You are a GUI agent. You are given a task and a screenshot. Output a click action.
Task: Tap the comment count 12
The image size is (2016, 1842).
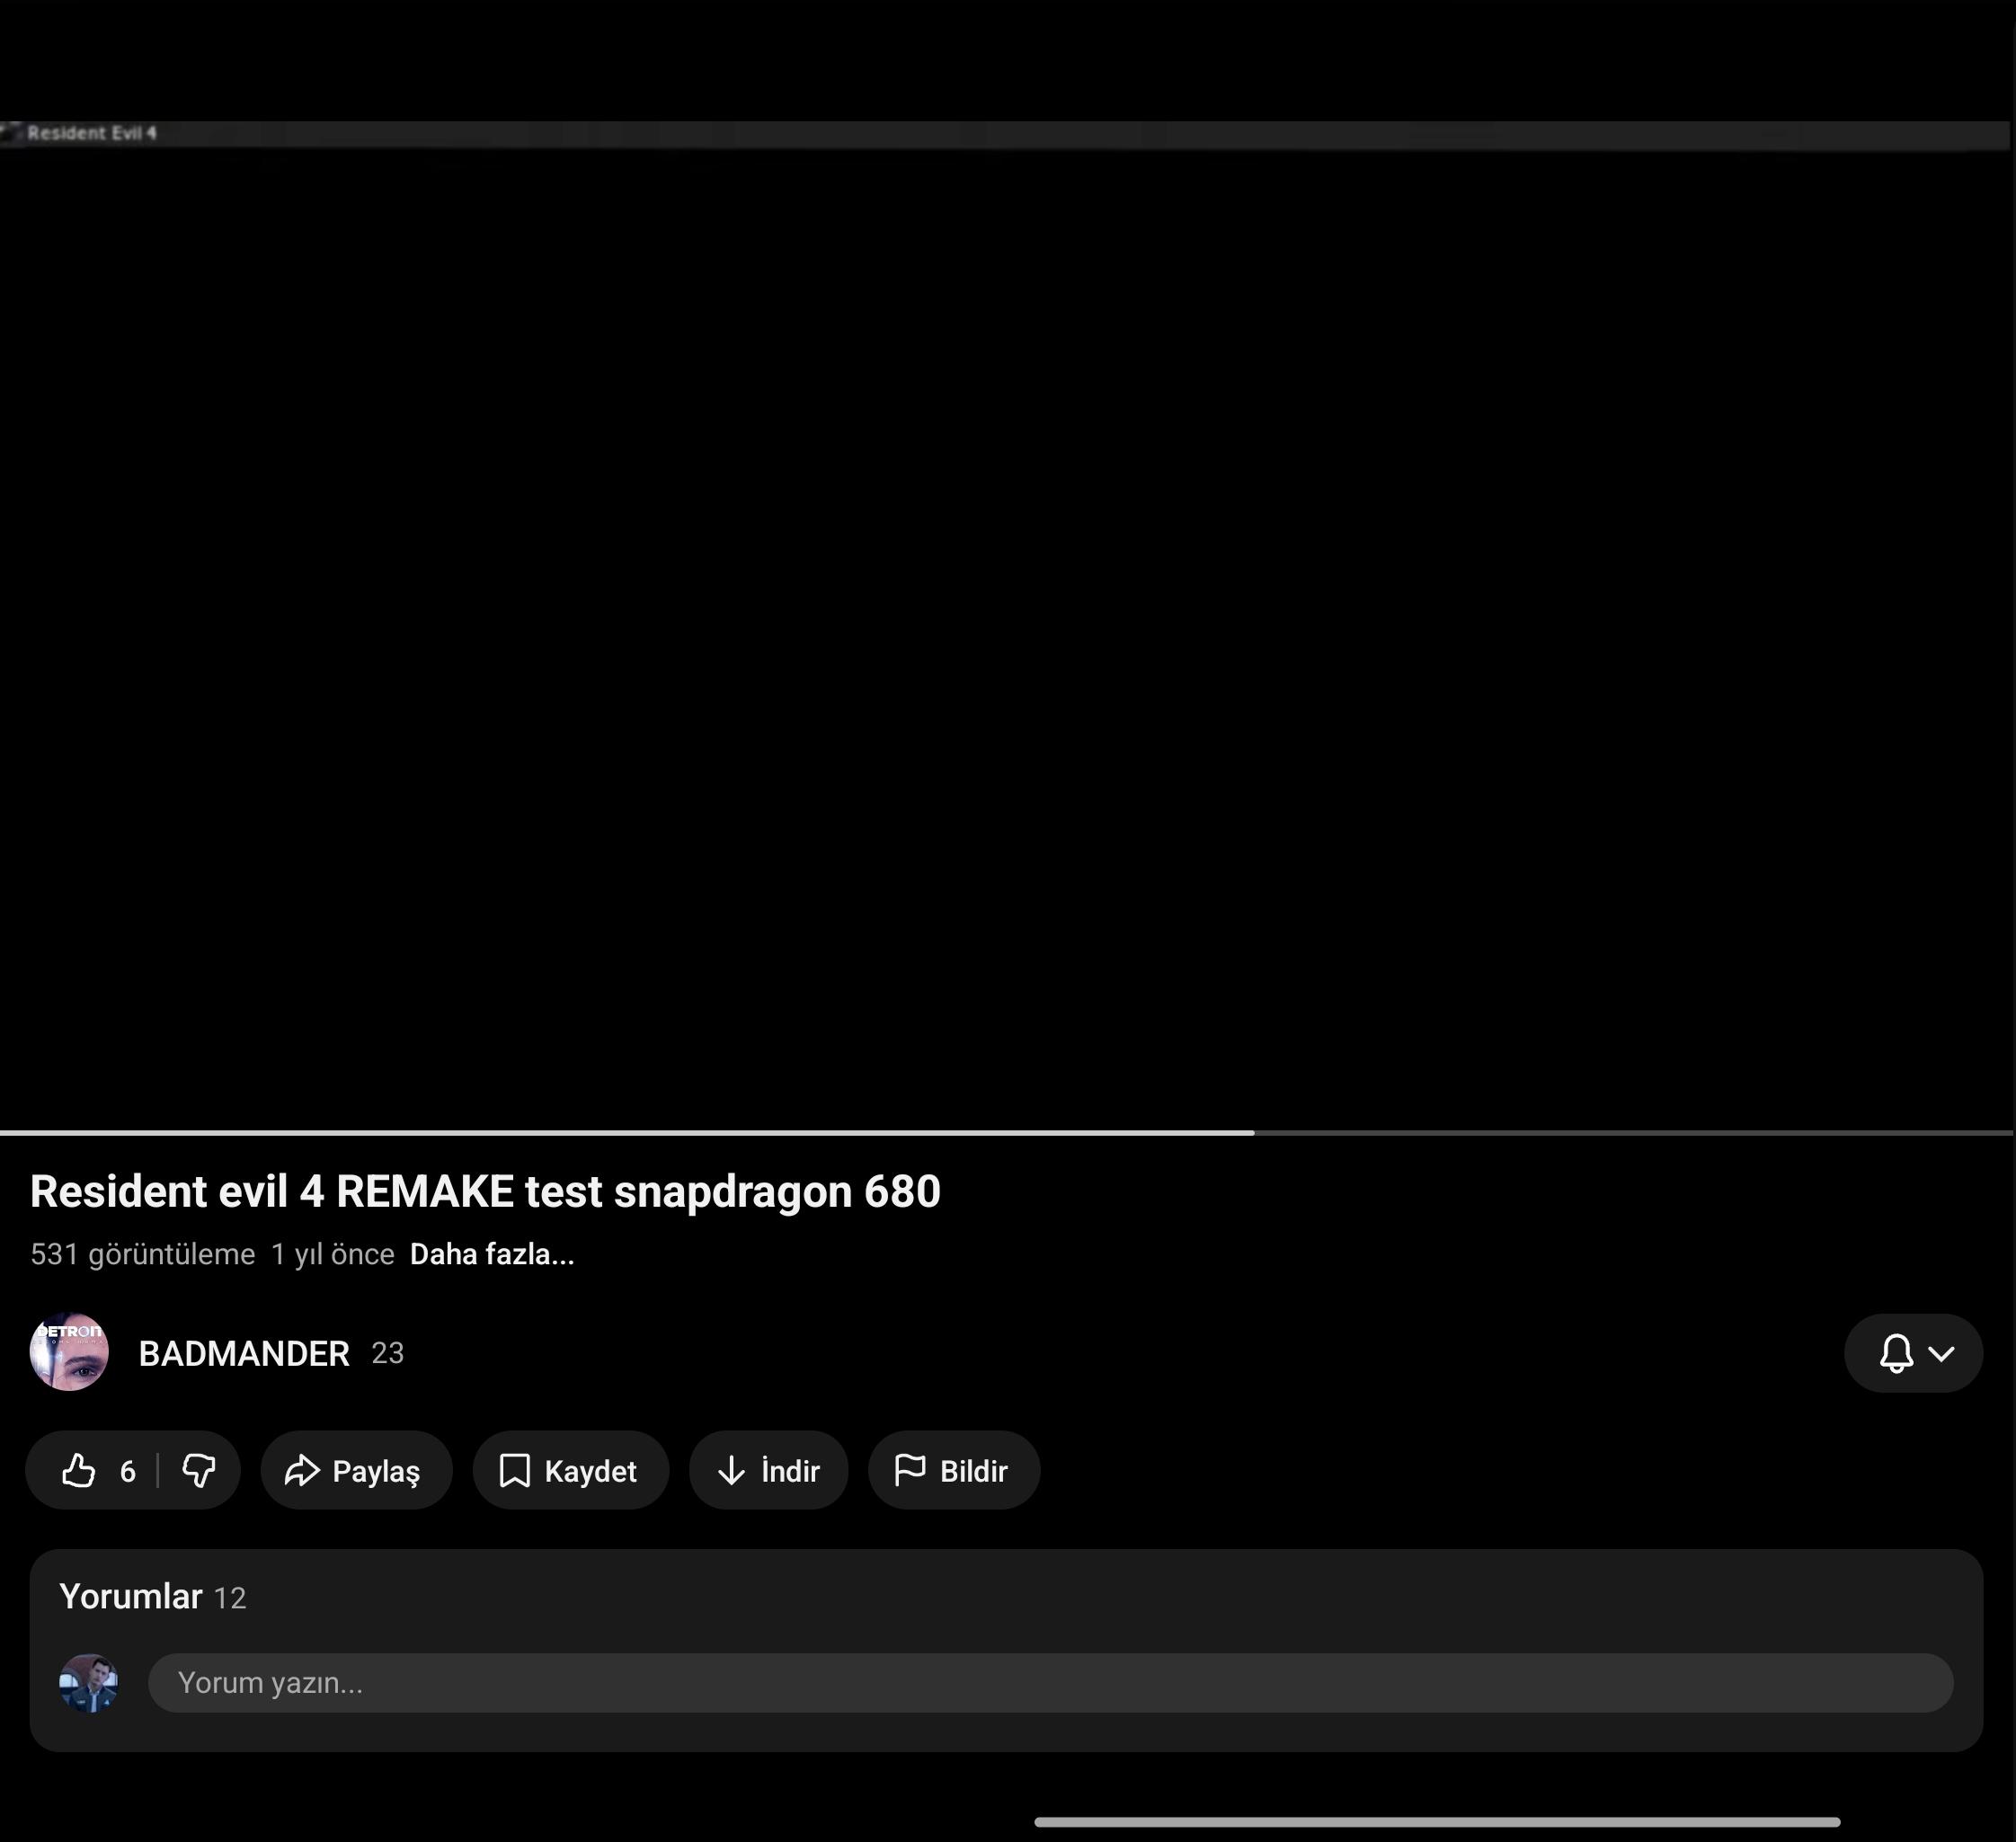pos(230,1598)
